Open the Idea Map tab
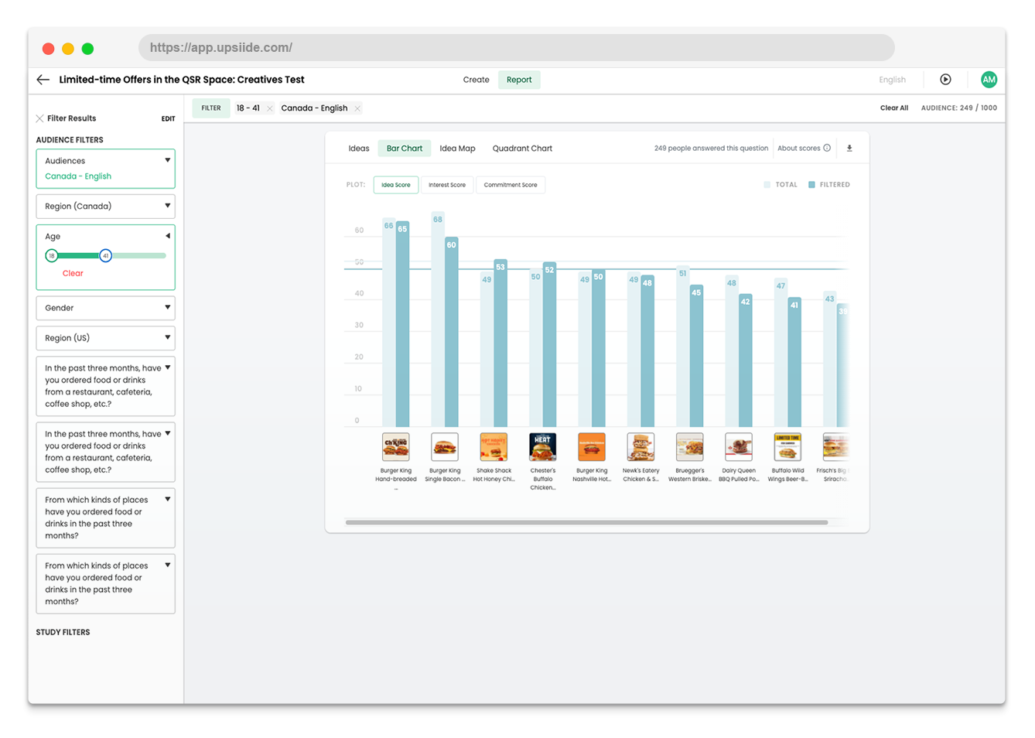This screenshot has height=738, width=1035. pos(457,149)
